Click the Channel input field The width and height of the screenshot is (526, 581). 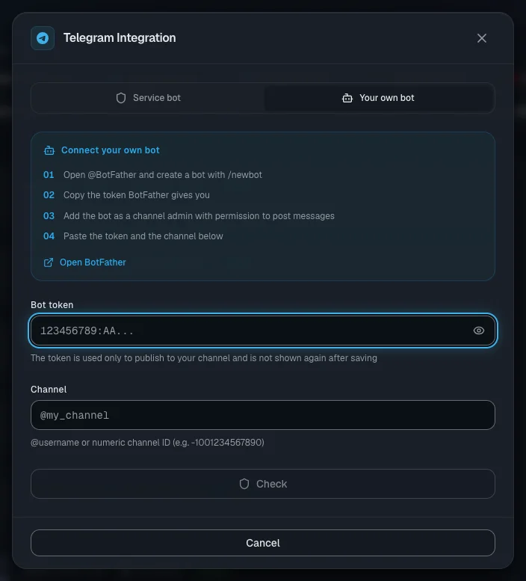(263, 415)
